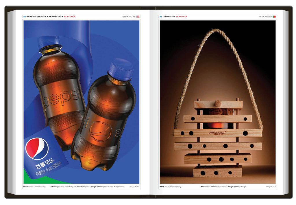The image size is (296, 205).
Task: Open 'P232: Credit & Commentary' on right page
Action: coord(170,187)
